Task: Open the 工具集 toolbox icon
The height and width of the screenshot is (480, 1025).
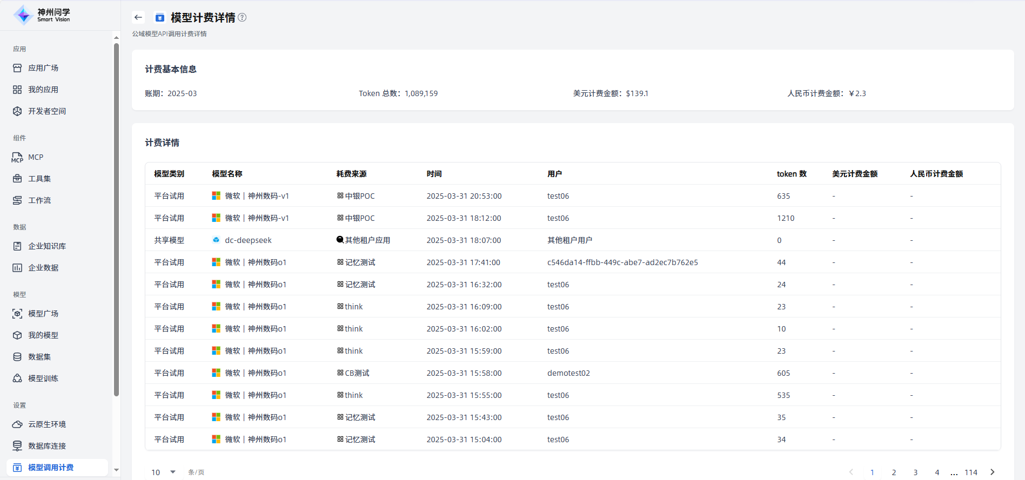Action: 17,179
